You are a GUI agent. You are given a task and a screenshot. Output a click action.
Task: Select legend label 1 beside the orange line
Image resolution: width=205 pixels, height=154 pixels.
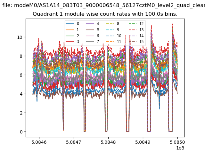tap(78, 30)
